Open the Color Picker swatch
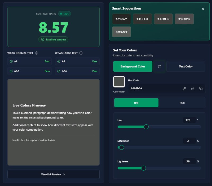The image size is (212, 186). click(119, 82)
